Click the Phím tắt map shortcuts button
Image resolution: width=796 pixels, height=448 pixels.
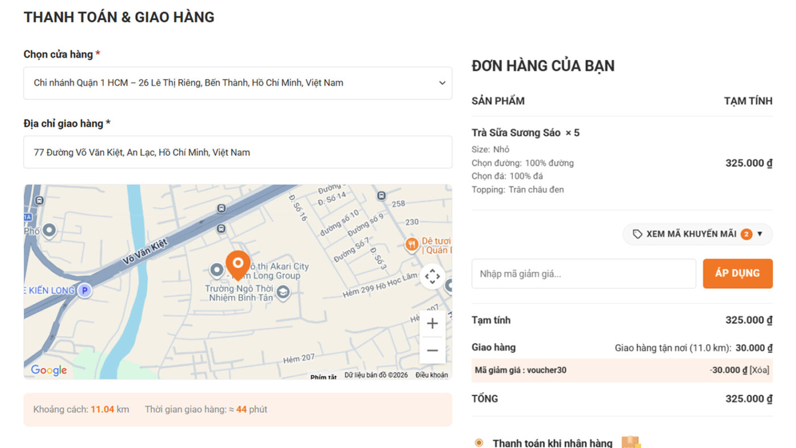[x=323, y=377]
